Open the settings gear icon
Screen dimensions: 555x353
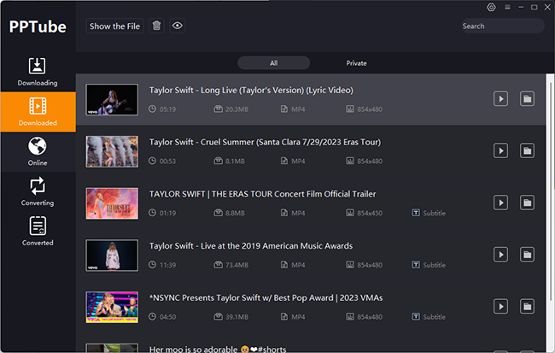coord(491,7)
